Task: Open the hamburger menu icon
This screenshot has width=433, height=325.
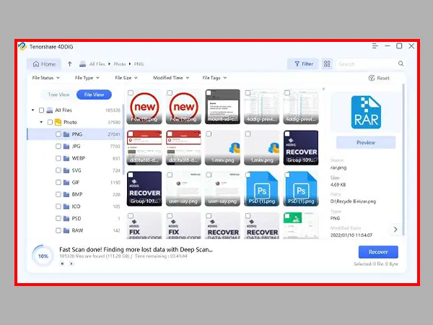Action: pyautogui.click(x=375, y=46)
